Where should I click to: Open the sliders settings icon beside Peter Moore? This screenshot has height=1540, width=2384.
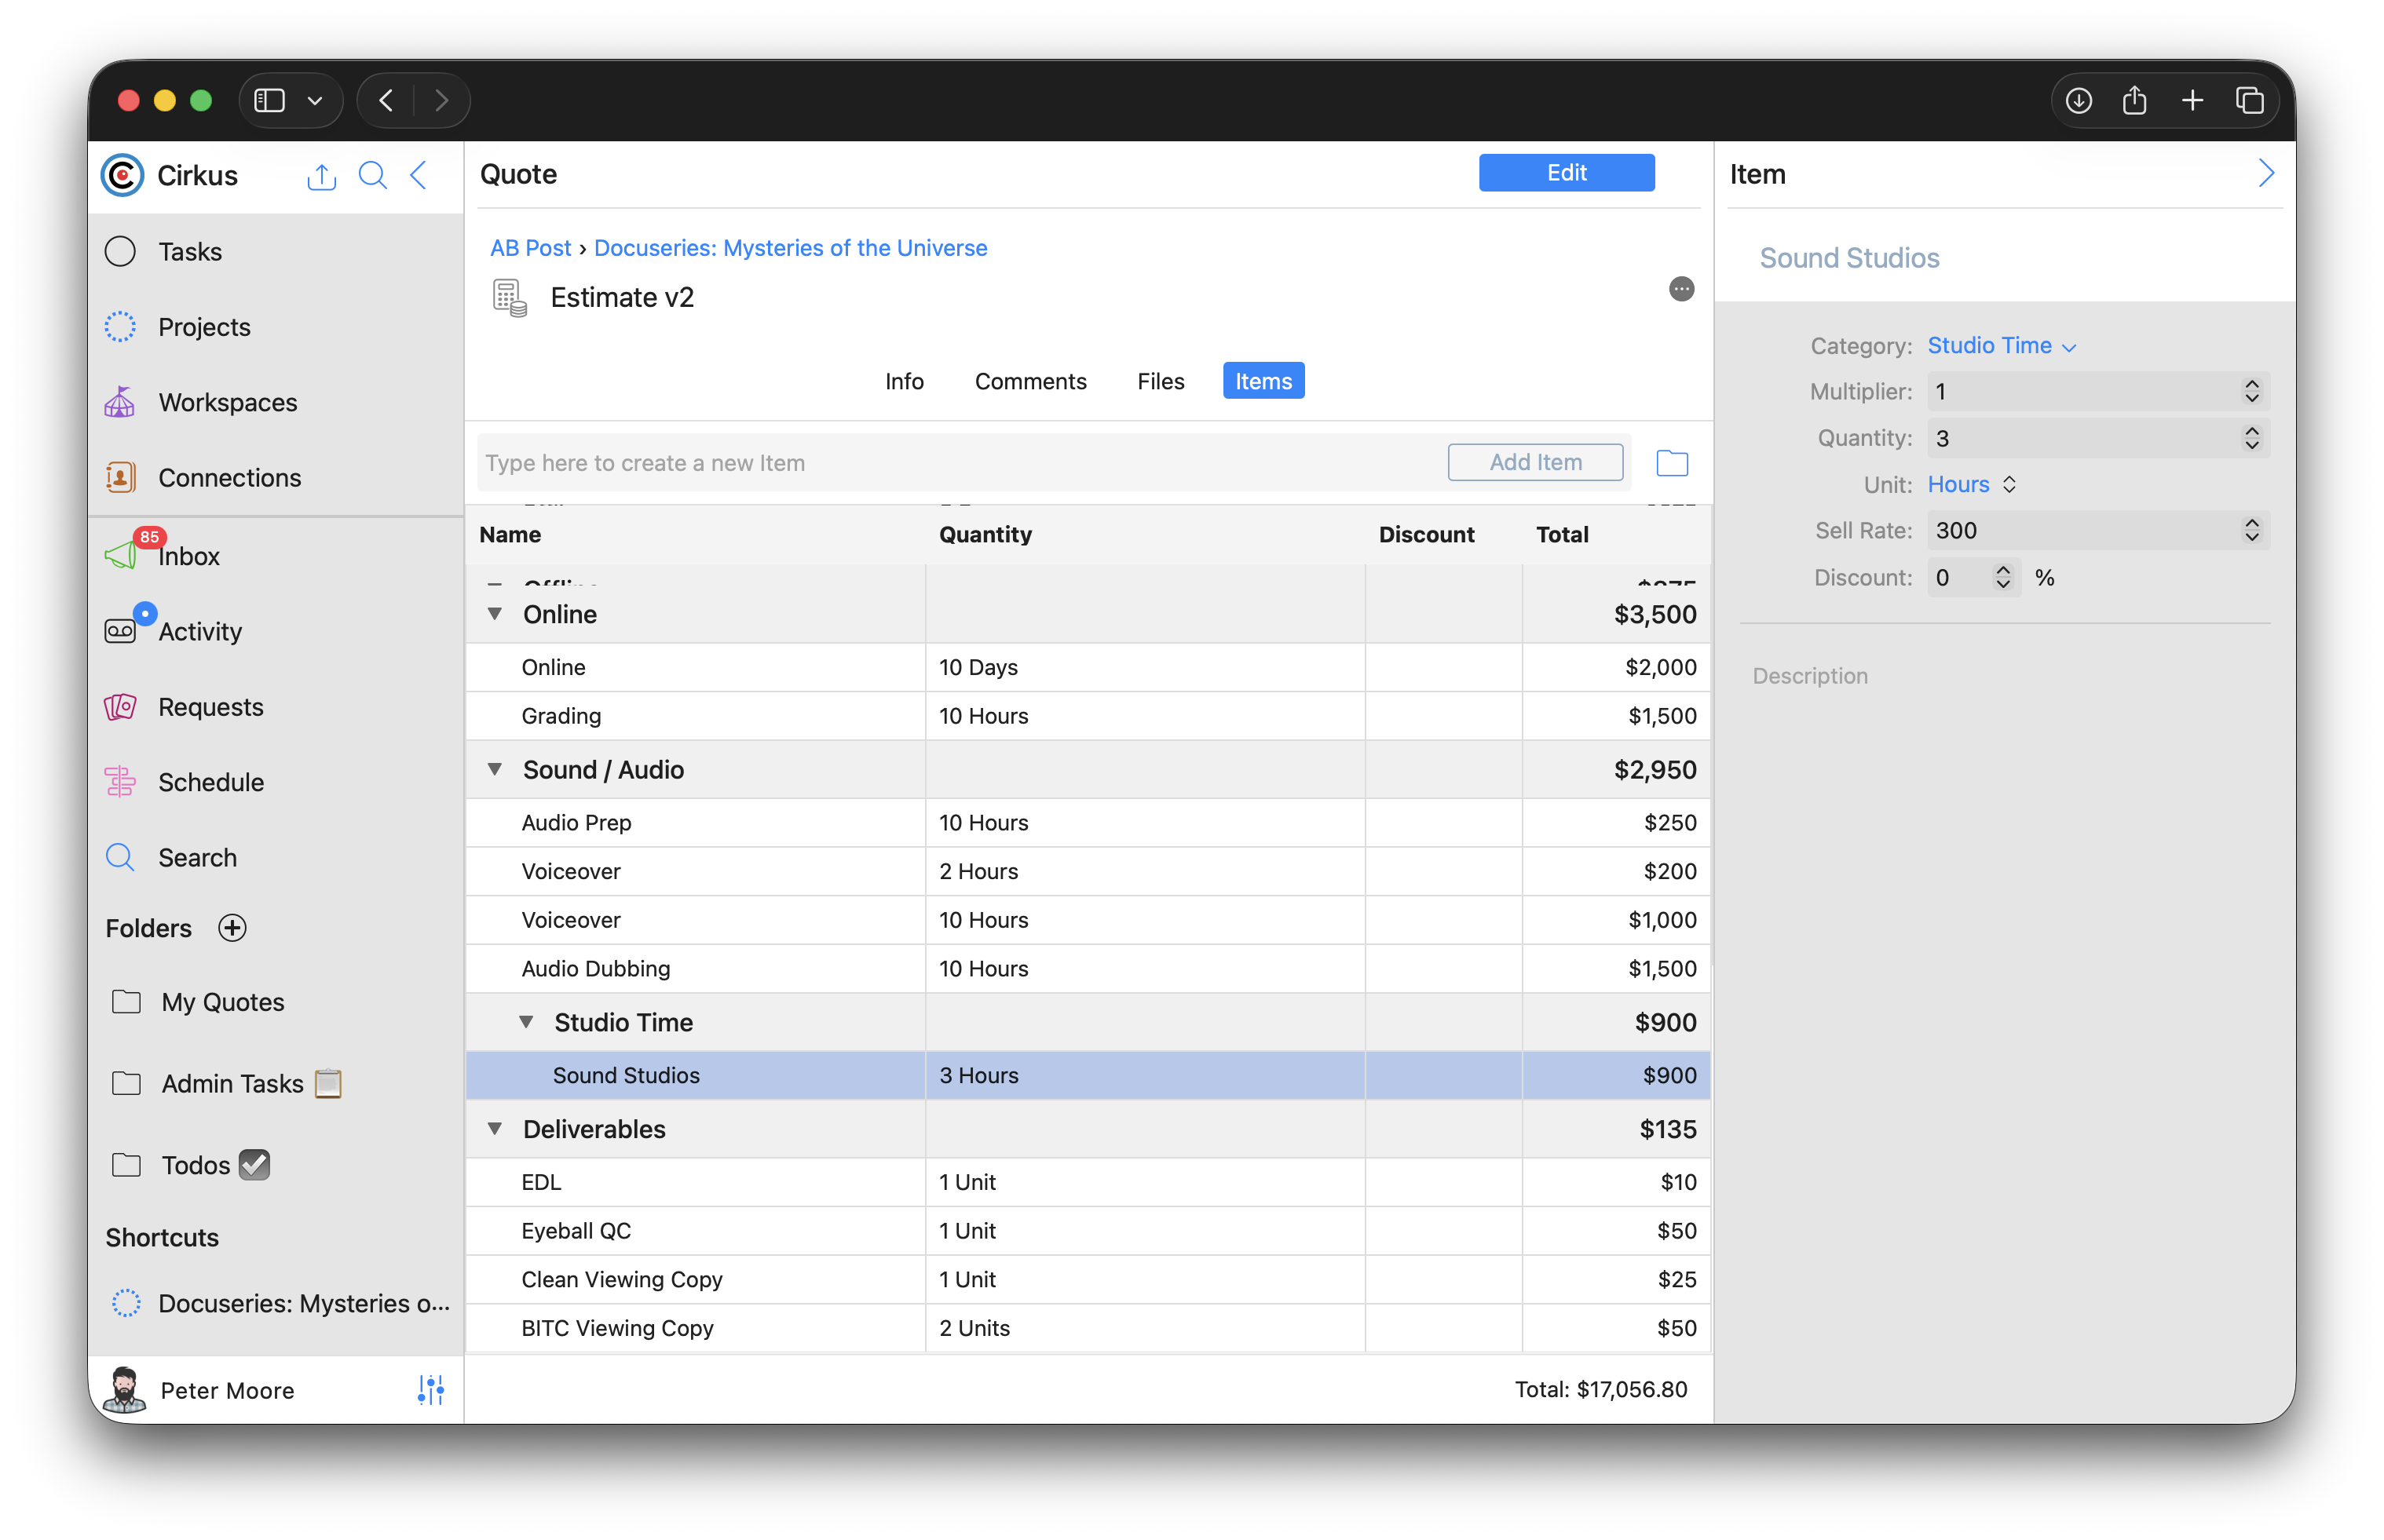click(430, 1389)
